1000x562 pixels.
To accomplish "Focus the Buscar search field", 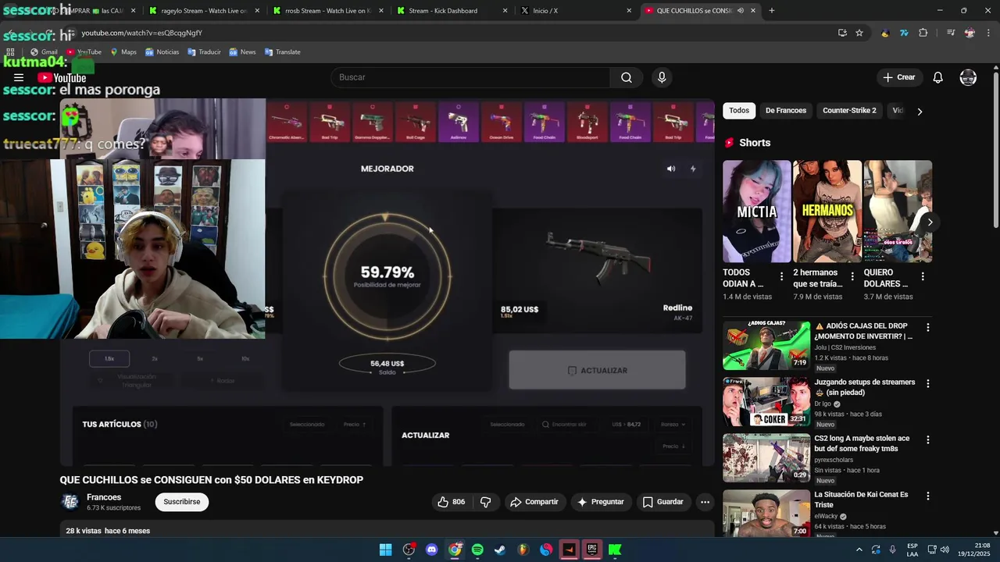I will tap(470, 77).
